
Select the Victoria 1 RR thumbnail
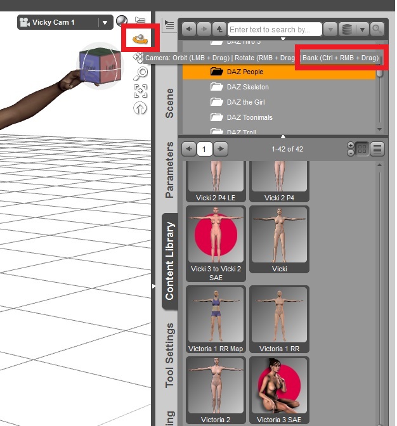tap(279, 319)
